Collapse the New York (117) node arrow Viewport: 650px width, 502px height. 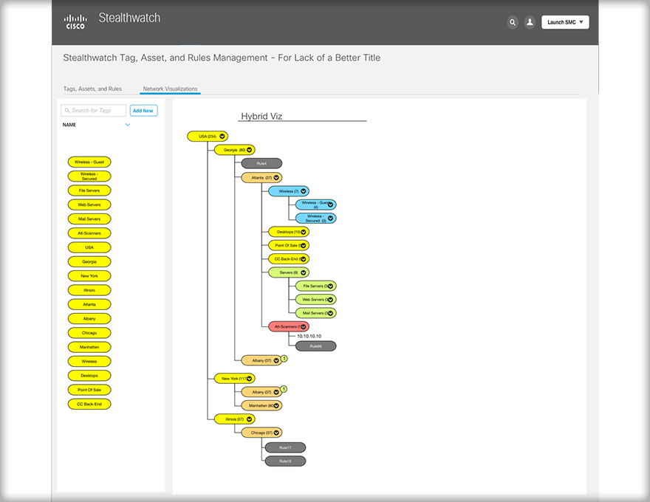[249, 379]
